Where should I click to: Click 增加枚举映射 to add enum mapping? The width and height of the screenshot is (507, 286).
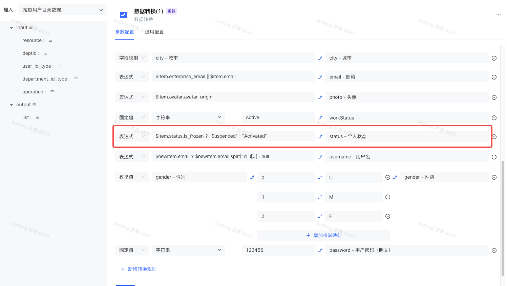tap(323, 235)
